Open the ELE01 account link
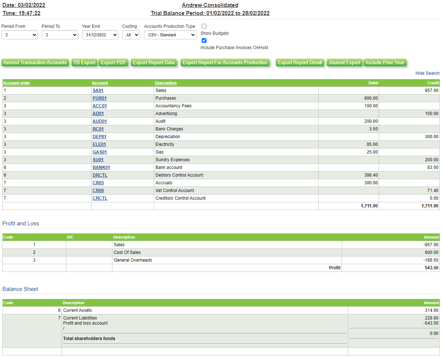 pos(99,144)
